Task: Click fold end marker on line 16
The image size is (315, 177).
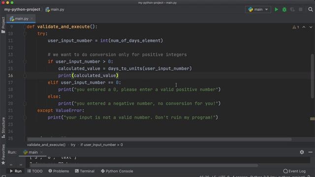Action: (x=25, y=76)
